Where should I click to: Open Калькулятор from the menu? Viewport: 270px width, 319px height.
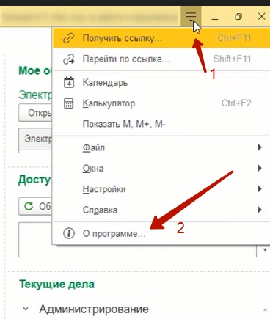161,103
